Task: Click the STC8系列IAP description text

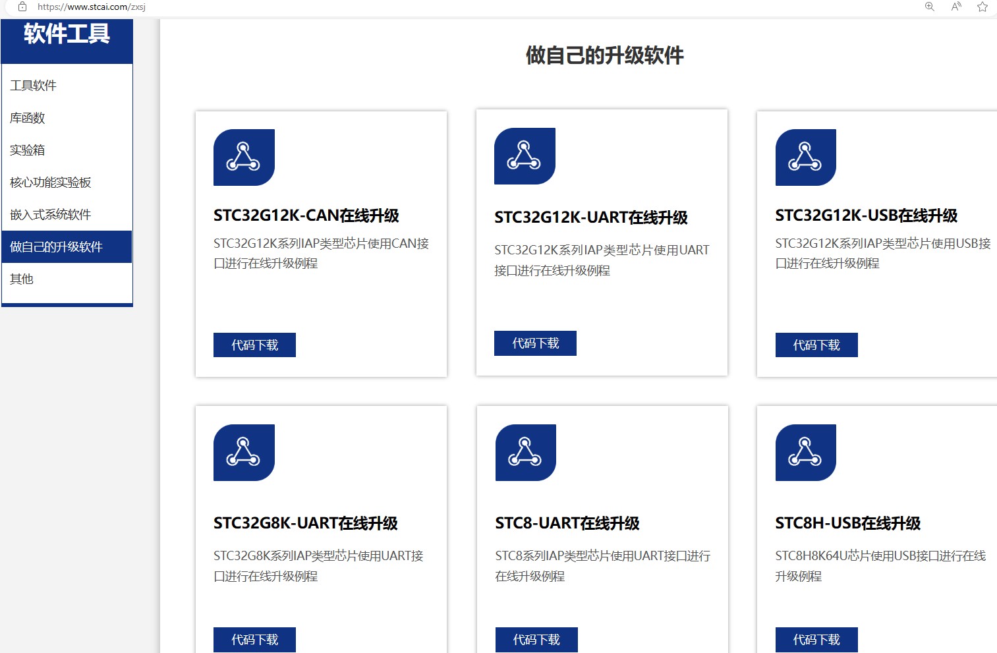Action: (603, 566)
